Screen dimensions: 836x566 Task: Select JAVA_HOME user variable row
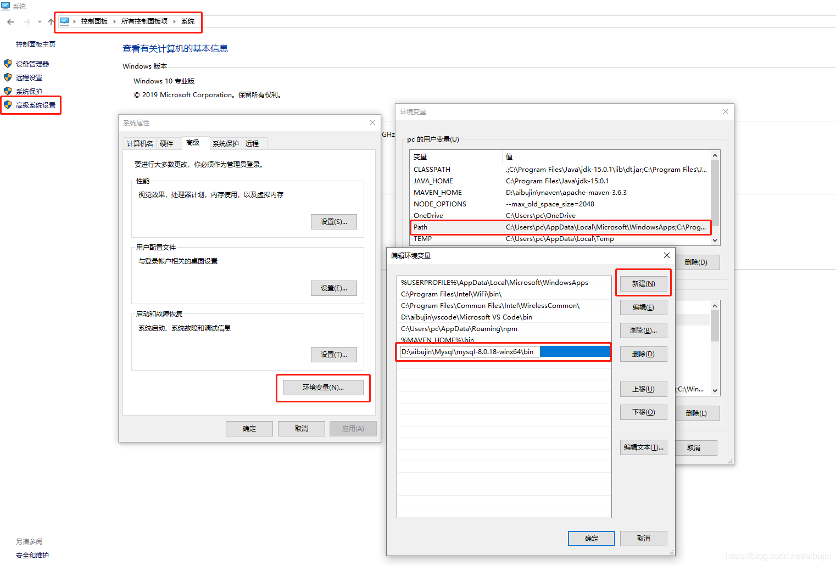click(x=560, y=181)
